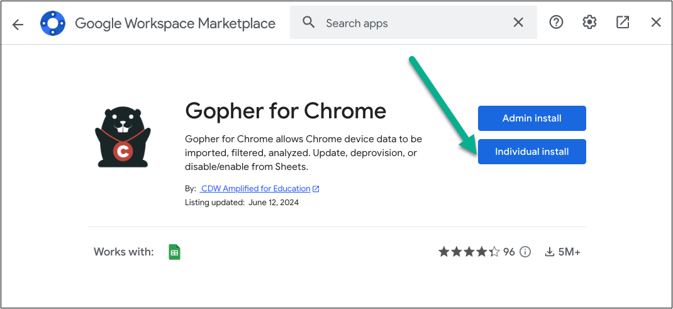Click the Google Workspace Marketplace title
Screen dimensions: 673x309
(x=175, y=23)
